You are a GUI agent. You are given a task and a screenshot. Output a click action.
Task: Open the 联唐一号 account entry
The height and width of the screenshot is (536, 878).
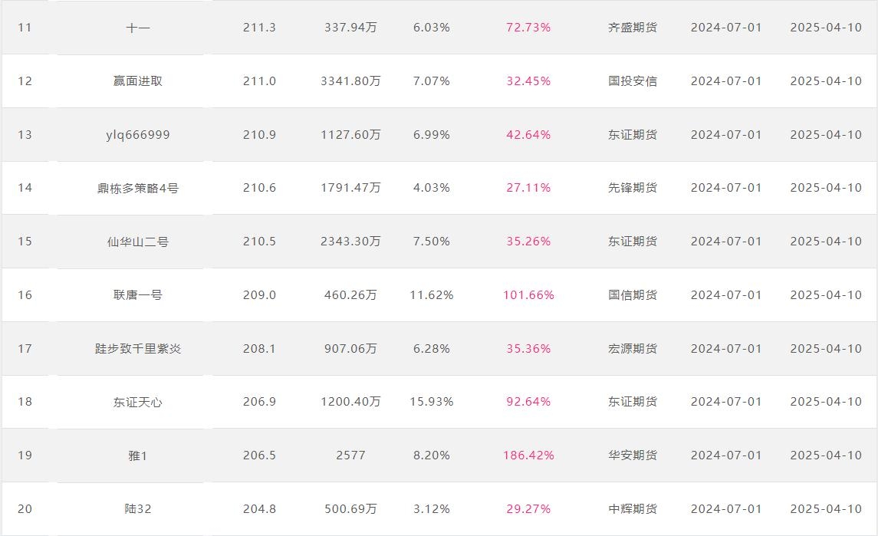tap(138, 295)
